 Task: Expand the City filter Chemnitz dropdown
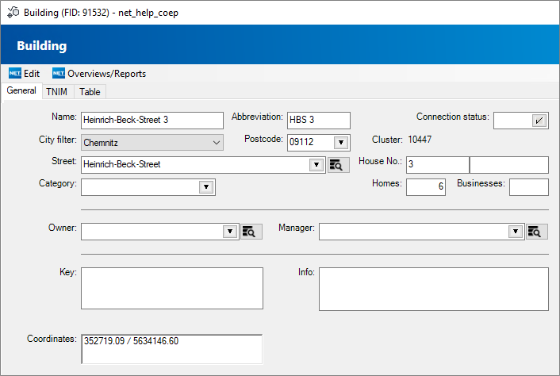[152, 143]
